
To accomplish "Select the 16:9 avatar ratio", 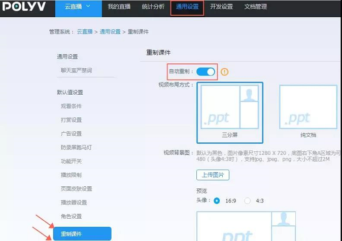I will 217,200.
